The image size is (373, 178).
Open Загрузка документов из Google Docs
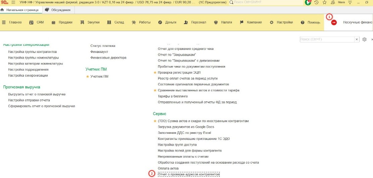coord(186,127)
